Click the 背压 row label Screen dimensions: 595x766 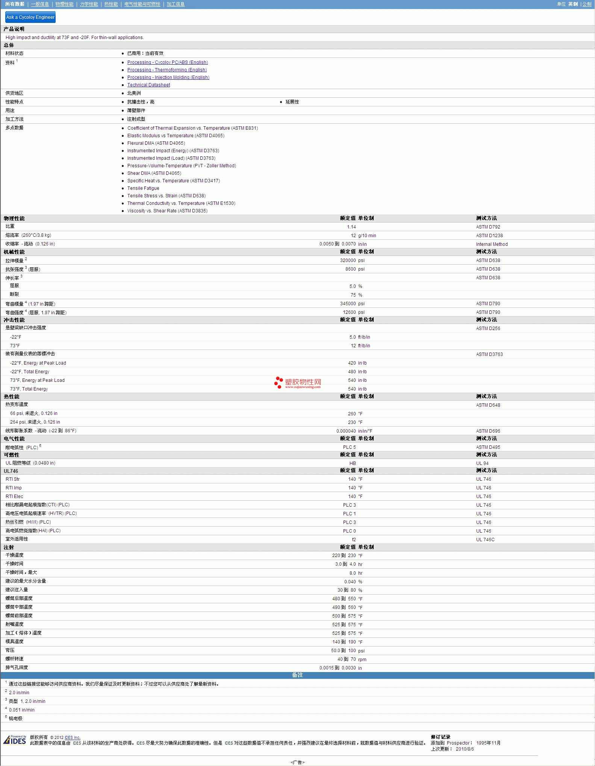click(10, 650)
